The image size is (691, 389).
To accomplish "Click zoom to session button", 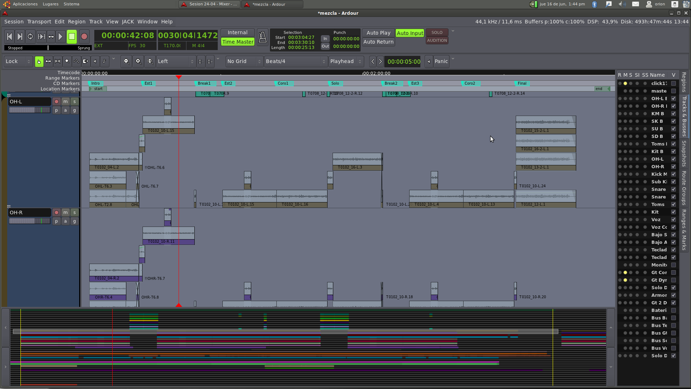I will (x=150, y=61).
